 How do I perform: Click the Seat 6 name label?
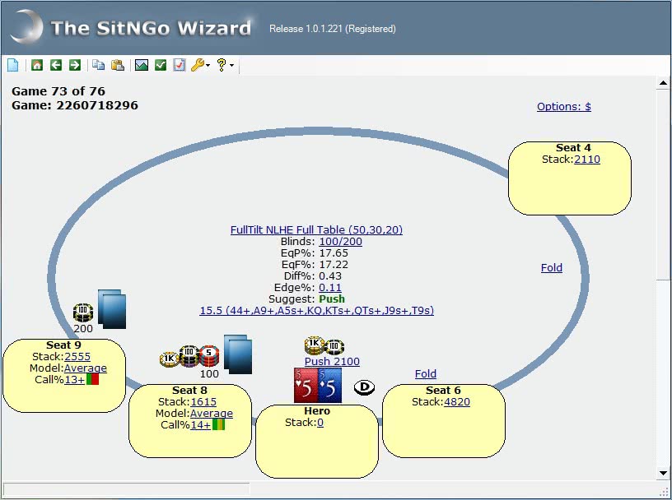[443, 391]
